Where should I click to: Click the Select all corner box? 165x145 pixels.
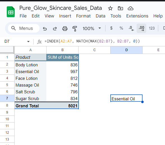pos(7,49)
